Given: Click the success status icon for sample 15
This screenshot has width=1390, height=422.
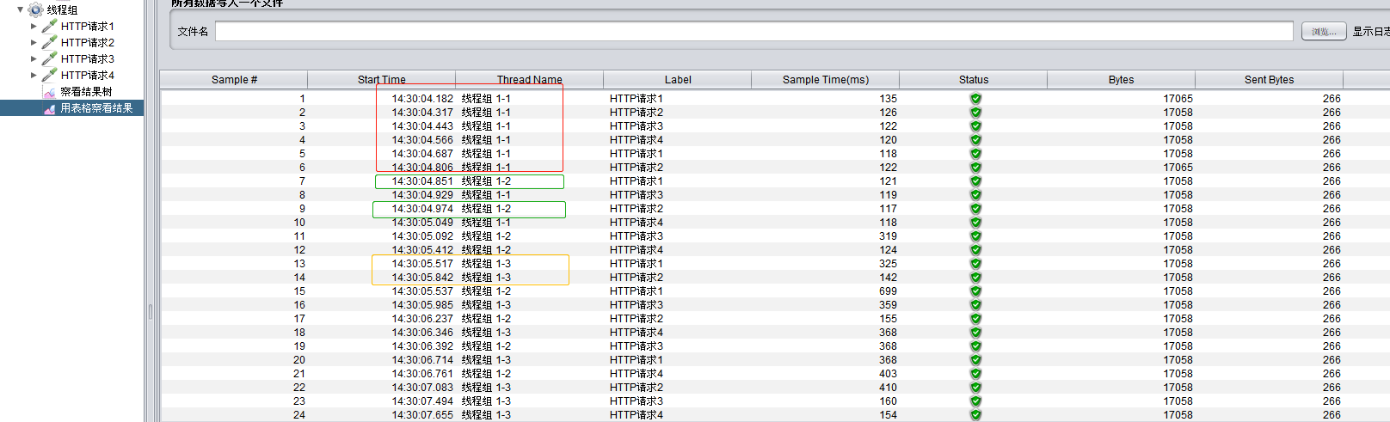Looking at the screenshot, I should tap(975, 291).
